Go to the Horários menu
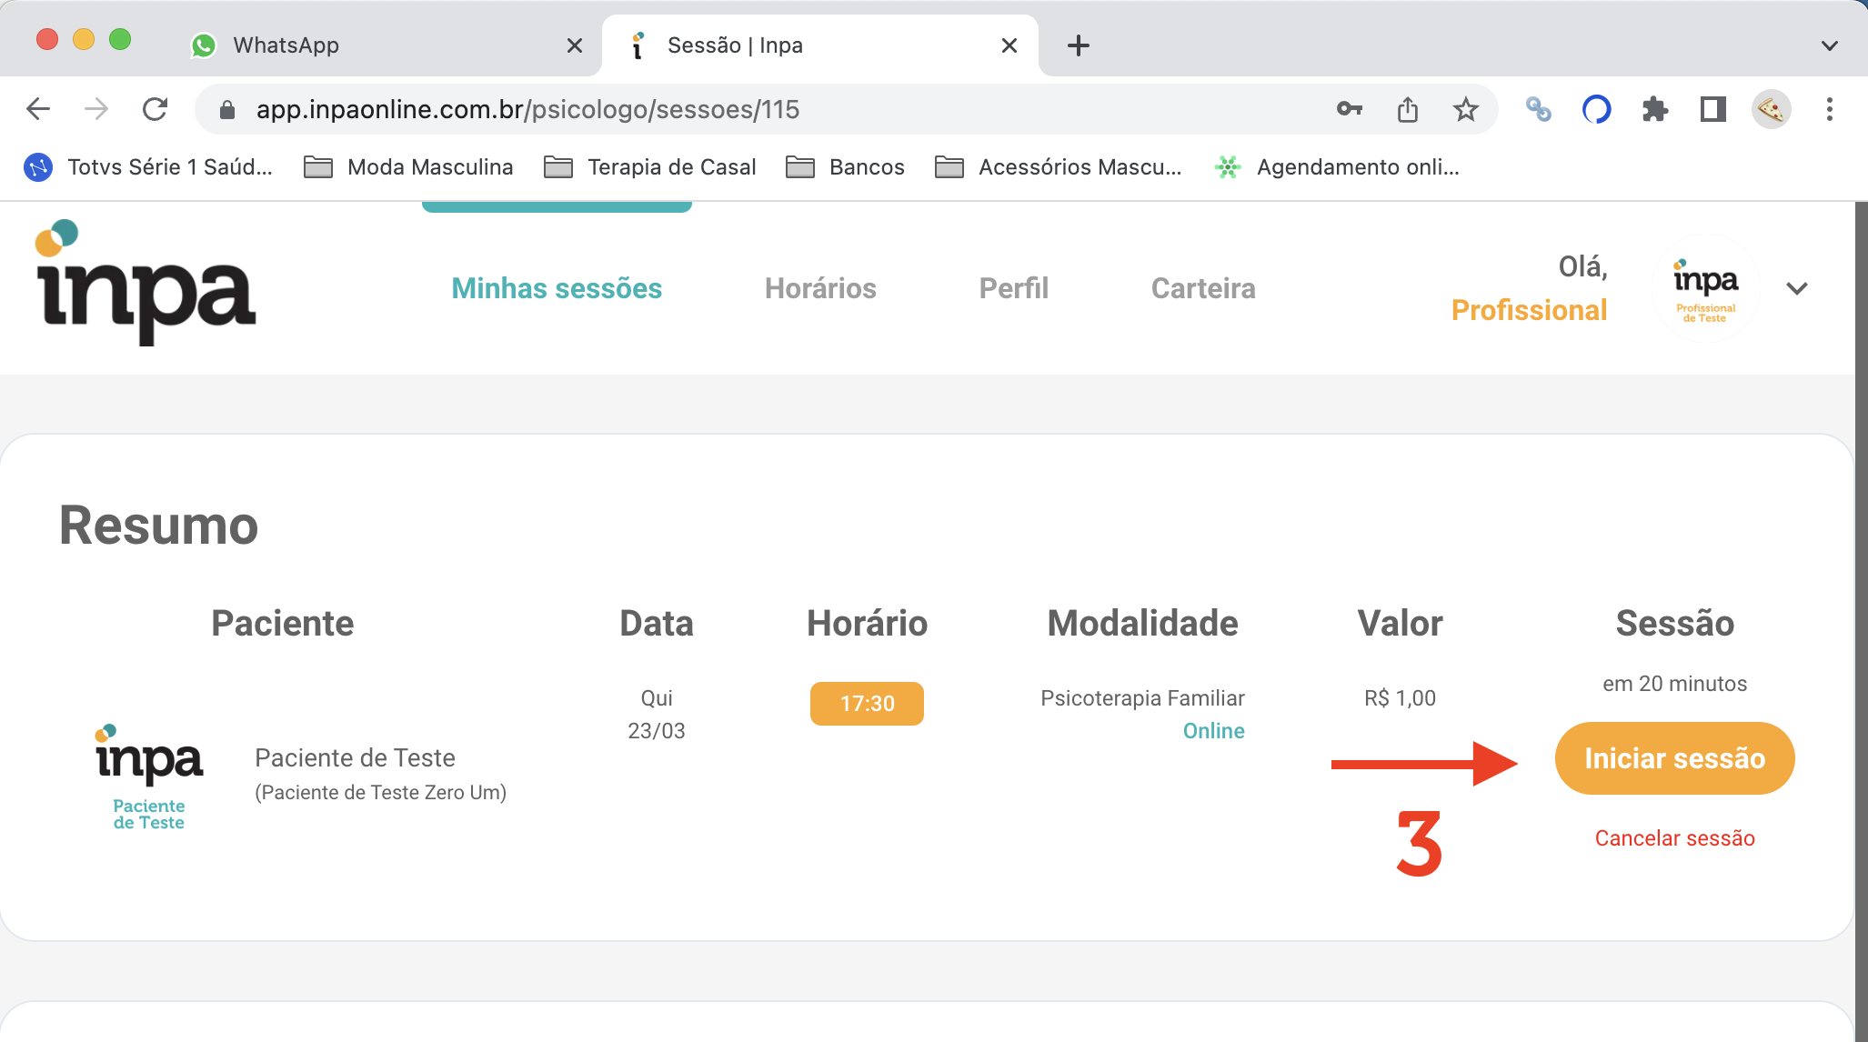Screen dimensions: 1868x1042 point(820,288)
